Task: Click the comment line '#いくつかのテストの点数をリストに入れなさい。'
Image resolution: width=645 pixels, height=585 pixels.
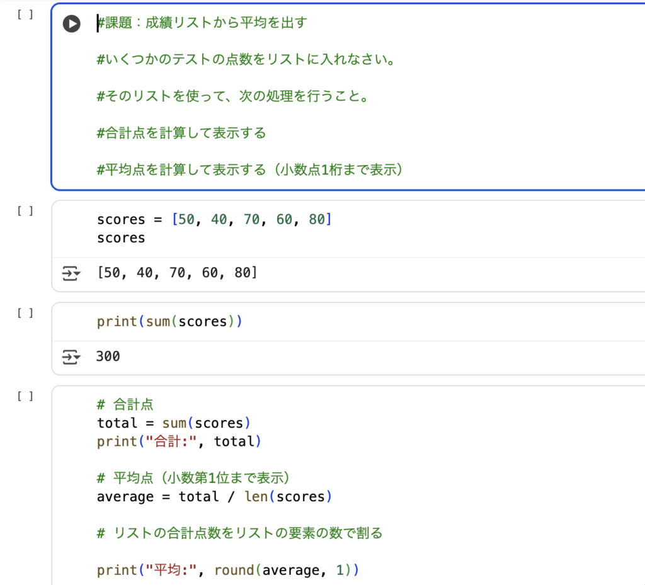Action: tap(246, 60)
